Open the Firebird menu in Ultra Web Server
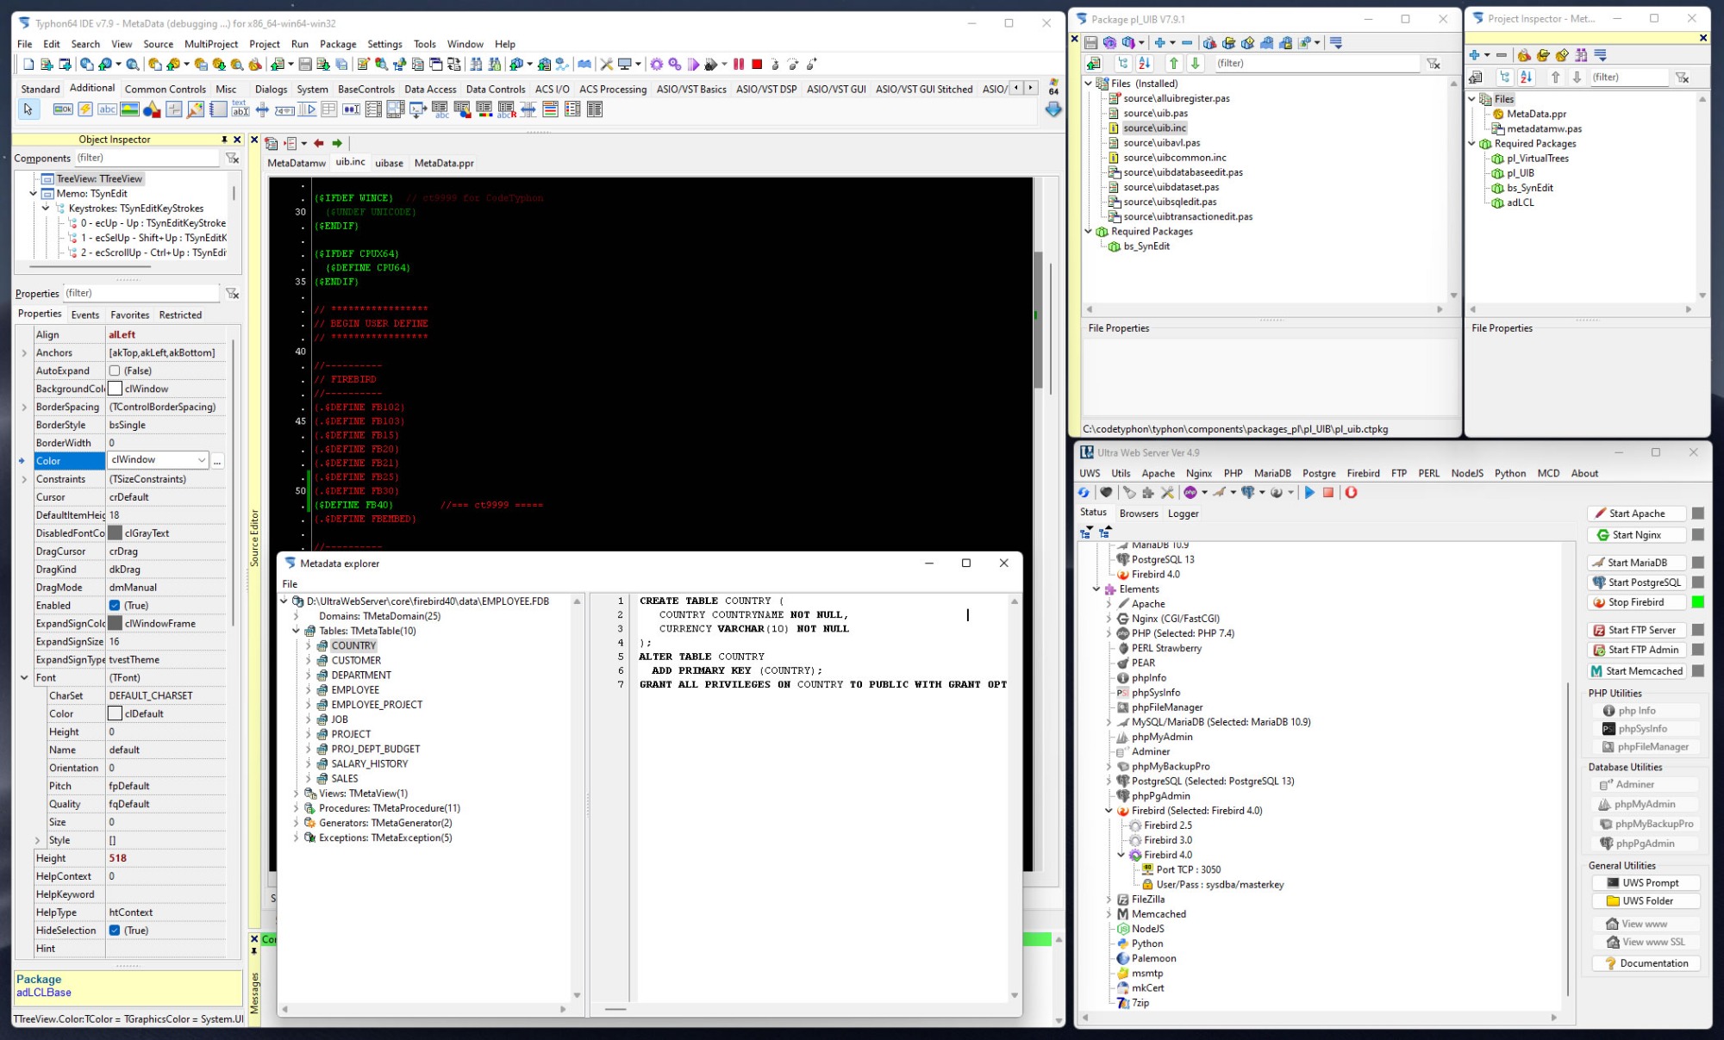The height and width of the screenshot is (1040, 1724). [1363, 473]
